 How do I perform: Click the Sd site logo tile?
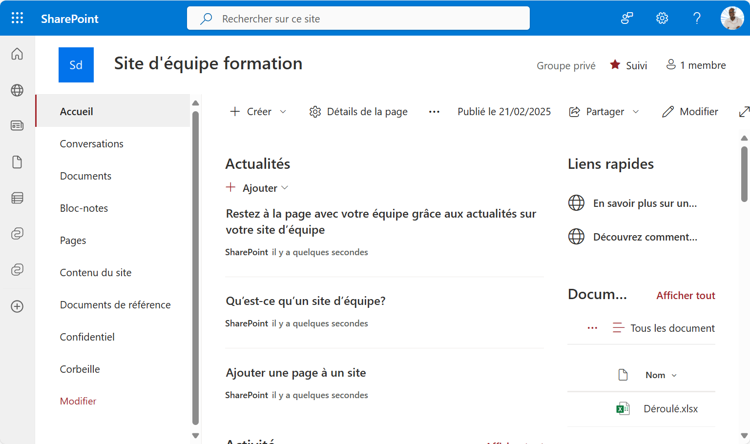(76, 65)
